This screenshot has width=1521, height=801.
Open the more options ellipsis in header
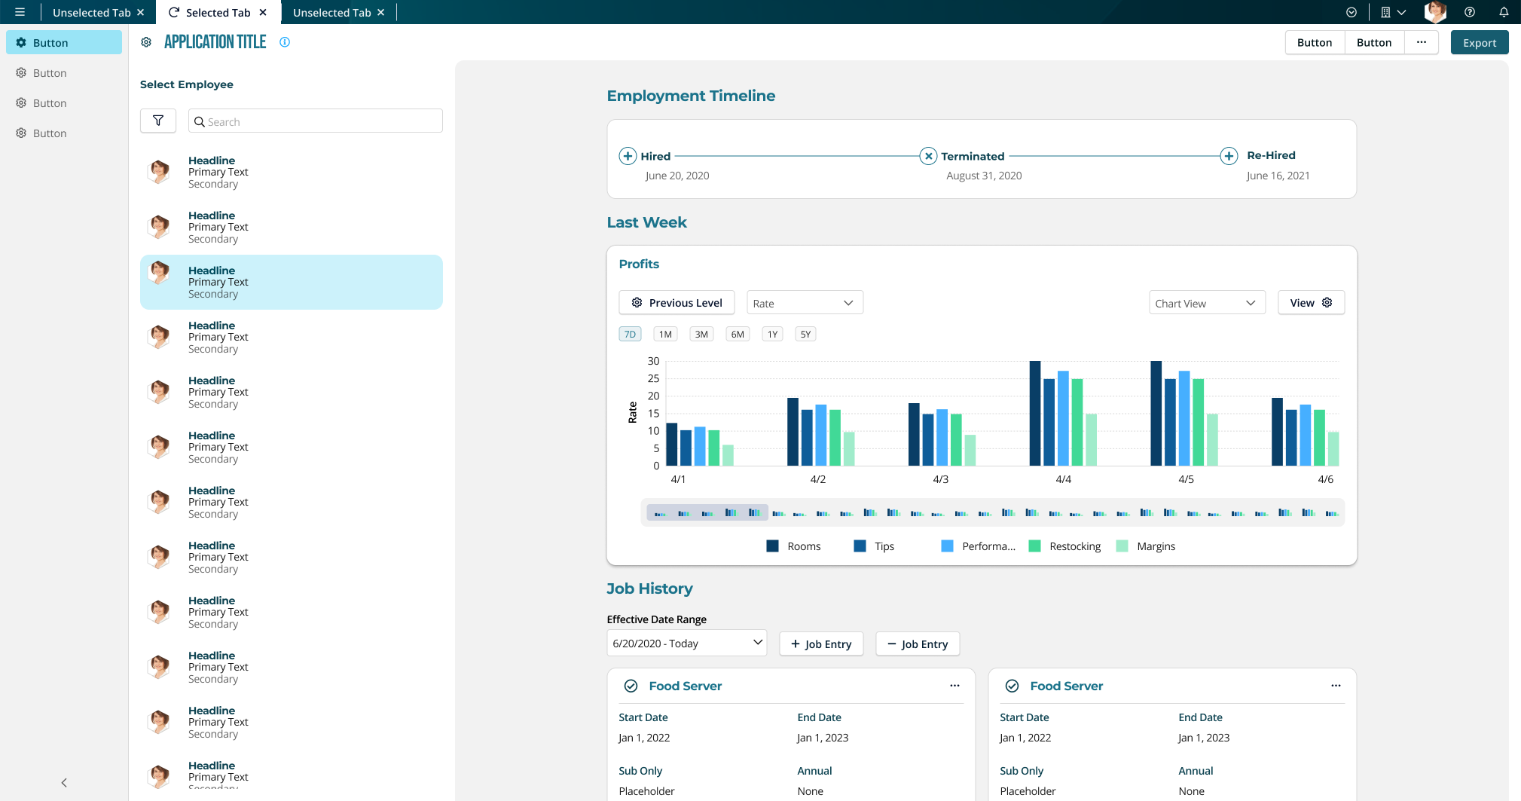pyautogui.click(x=1422, y=42)
